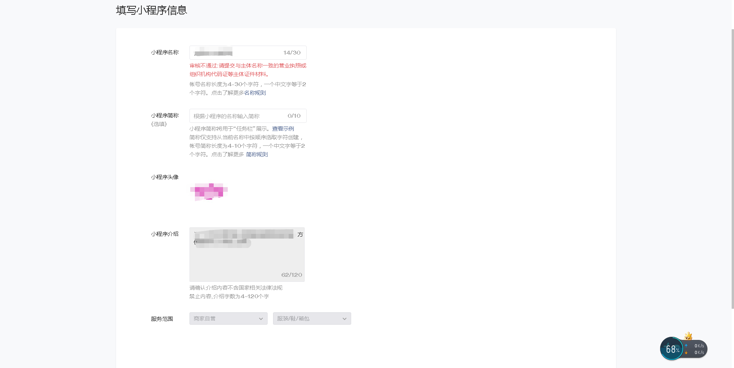734x368 pixels.
Task: Open the 名称规则 link
Action: coord(255,93)
